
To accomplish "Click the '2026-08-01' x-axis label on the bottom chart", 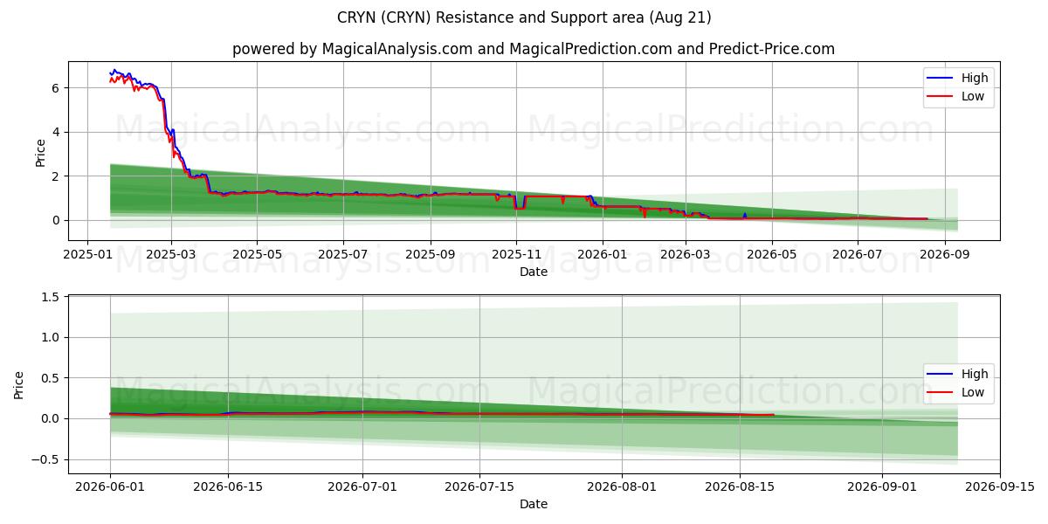I will (623, 487).
